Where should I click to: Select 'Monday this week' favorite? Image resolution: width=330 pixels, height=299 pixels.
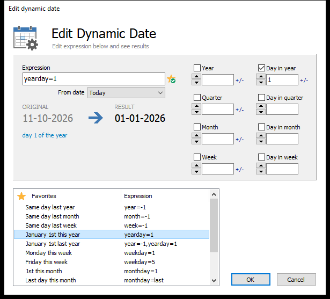coord(112,253)
